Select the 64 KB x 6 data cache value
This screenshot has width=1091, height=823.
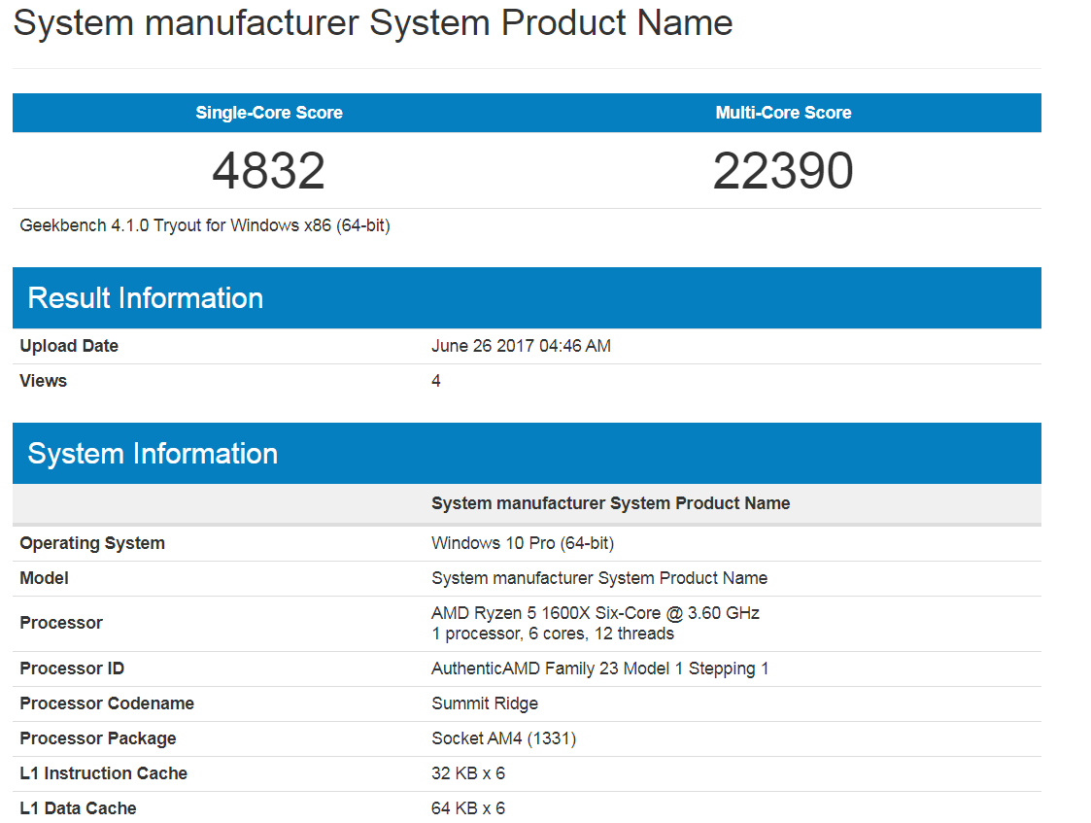point(468,808)
